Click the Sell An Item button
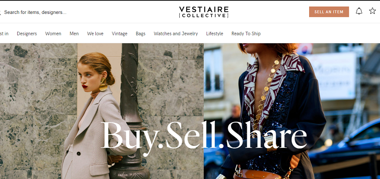Image resolution: width=380 pixels, height=179 pixels. point(329,12)
